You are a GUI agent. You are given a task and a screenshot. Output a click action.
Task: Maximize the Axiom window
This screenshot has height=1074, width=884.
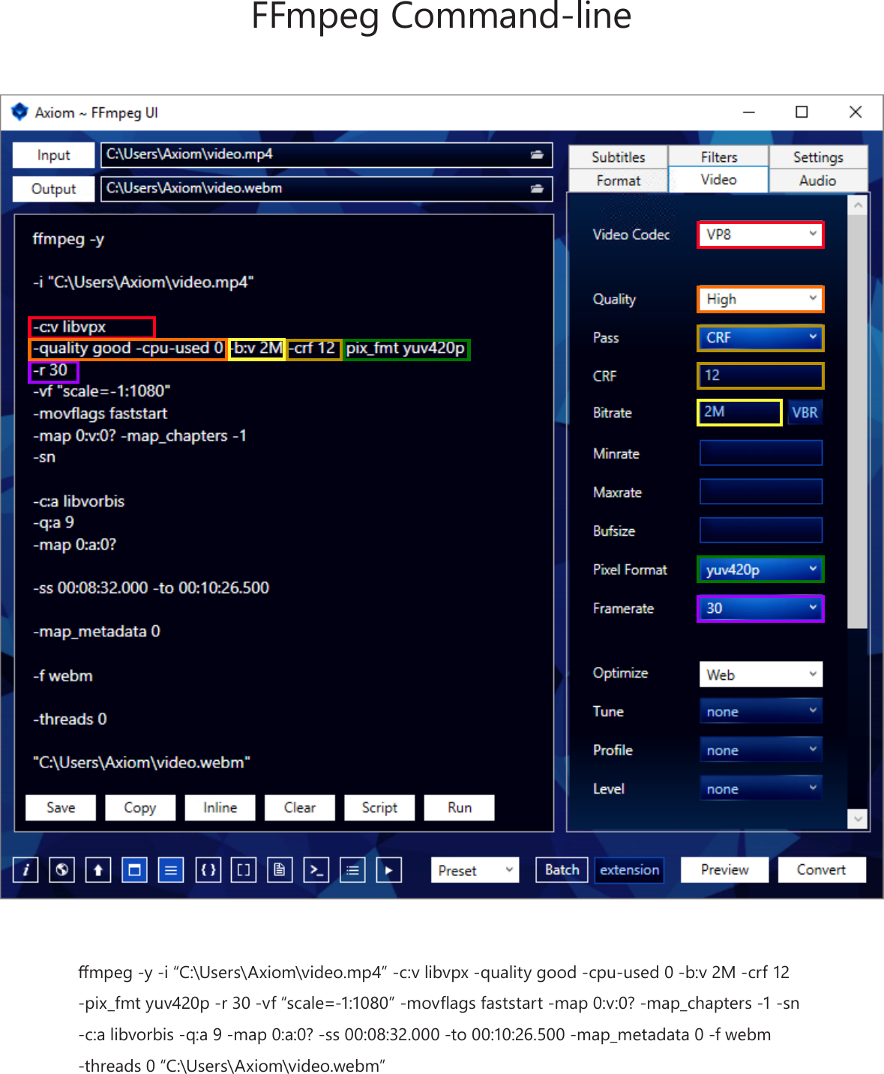point(802,112)
